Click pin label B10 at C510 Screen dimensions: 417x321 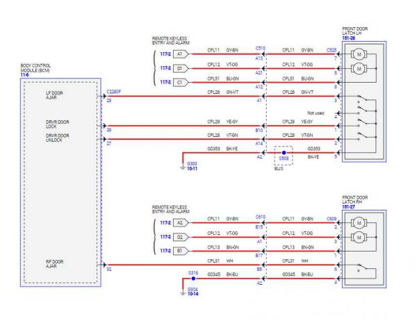pyautogui.click(x=259, y=131)
